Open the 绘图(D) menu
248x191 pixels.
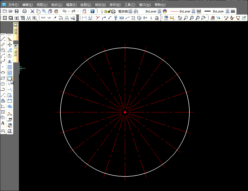[x=86, y=5]
